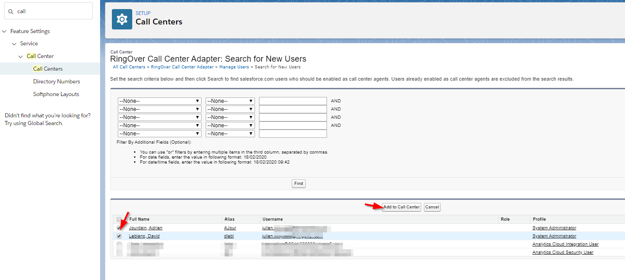Open the Leblanc, David user link
Image resolution: width=625 pixels, height=280 pixels.
[144, 236]
